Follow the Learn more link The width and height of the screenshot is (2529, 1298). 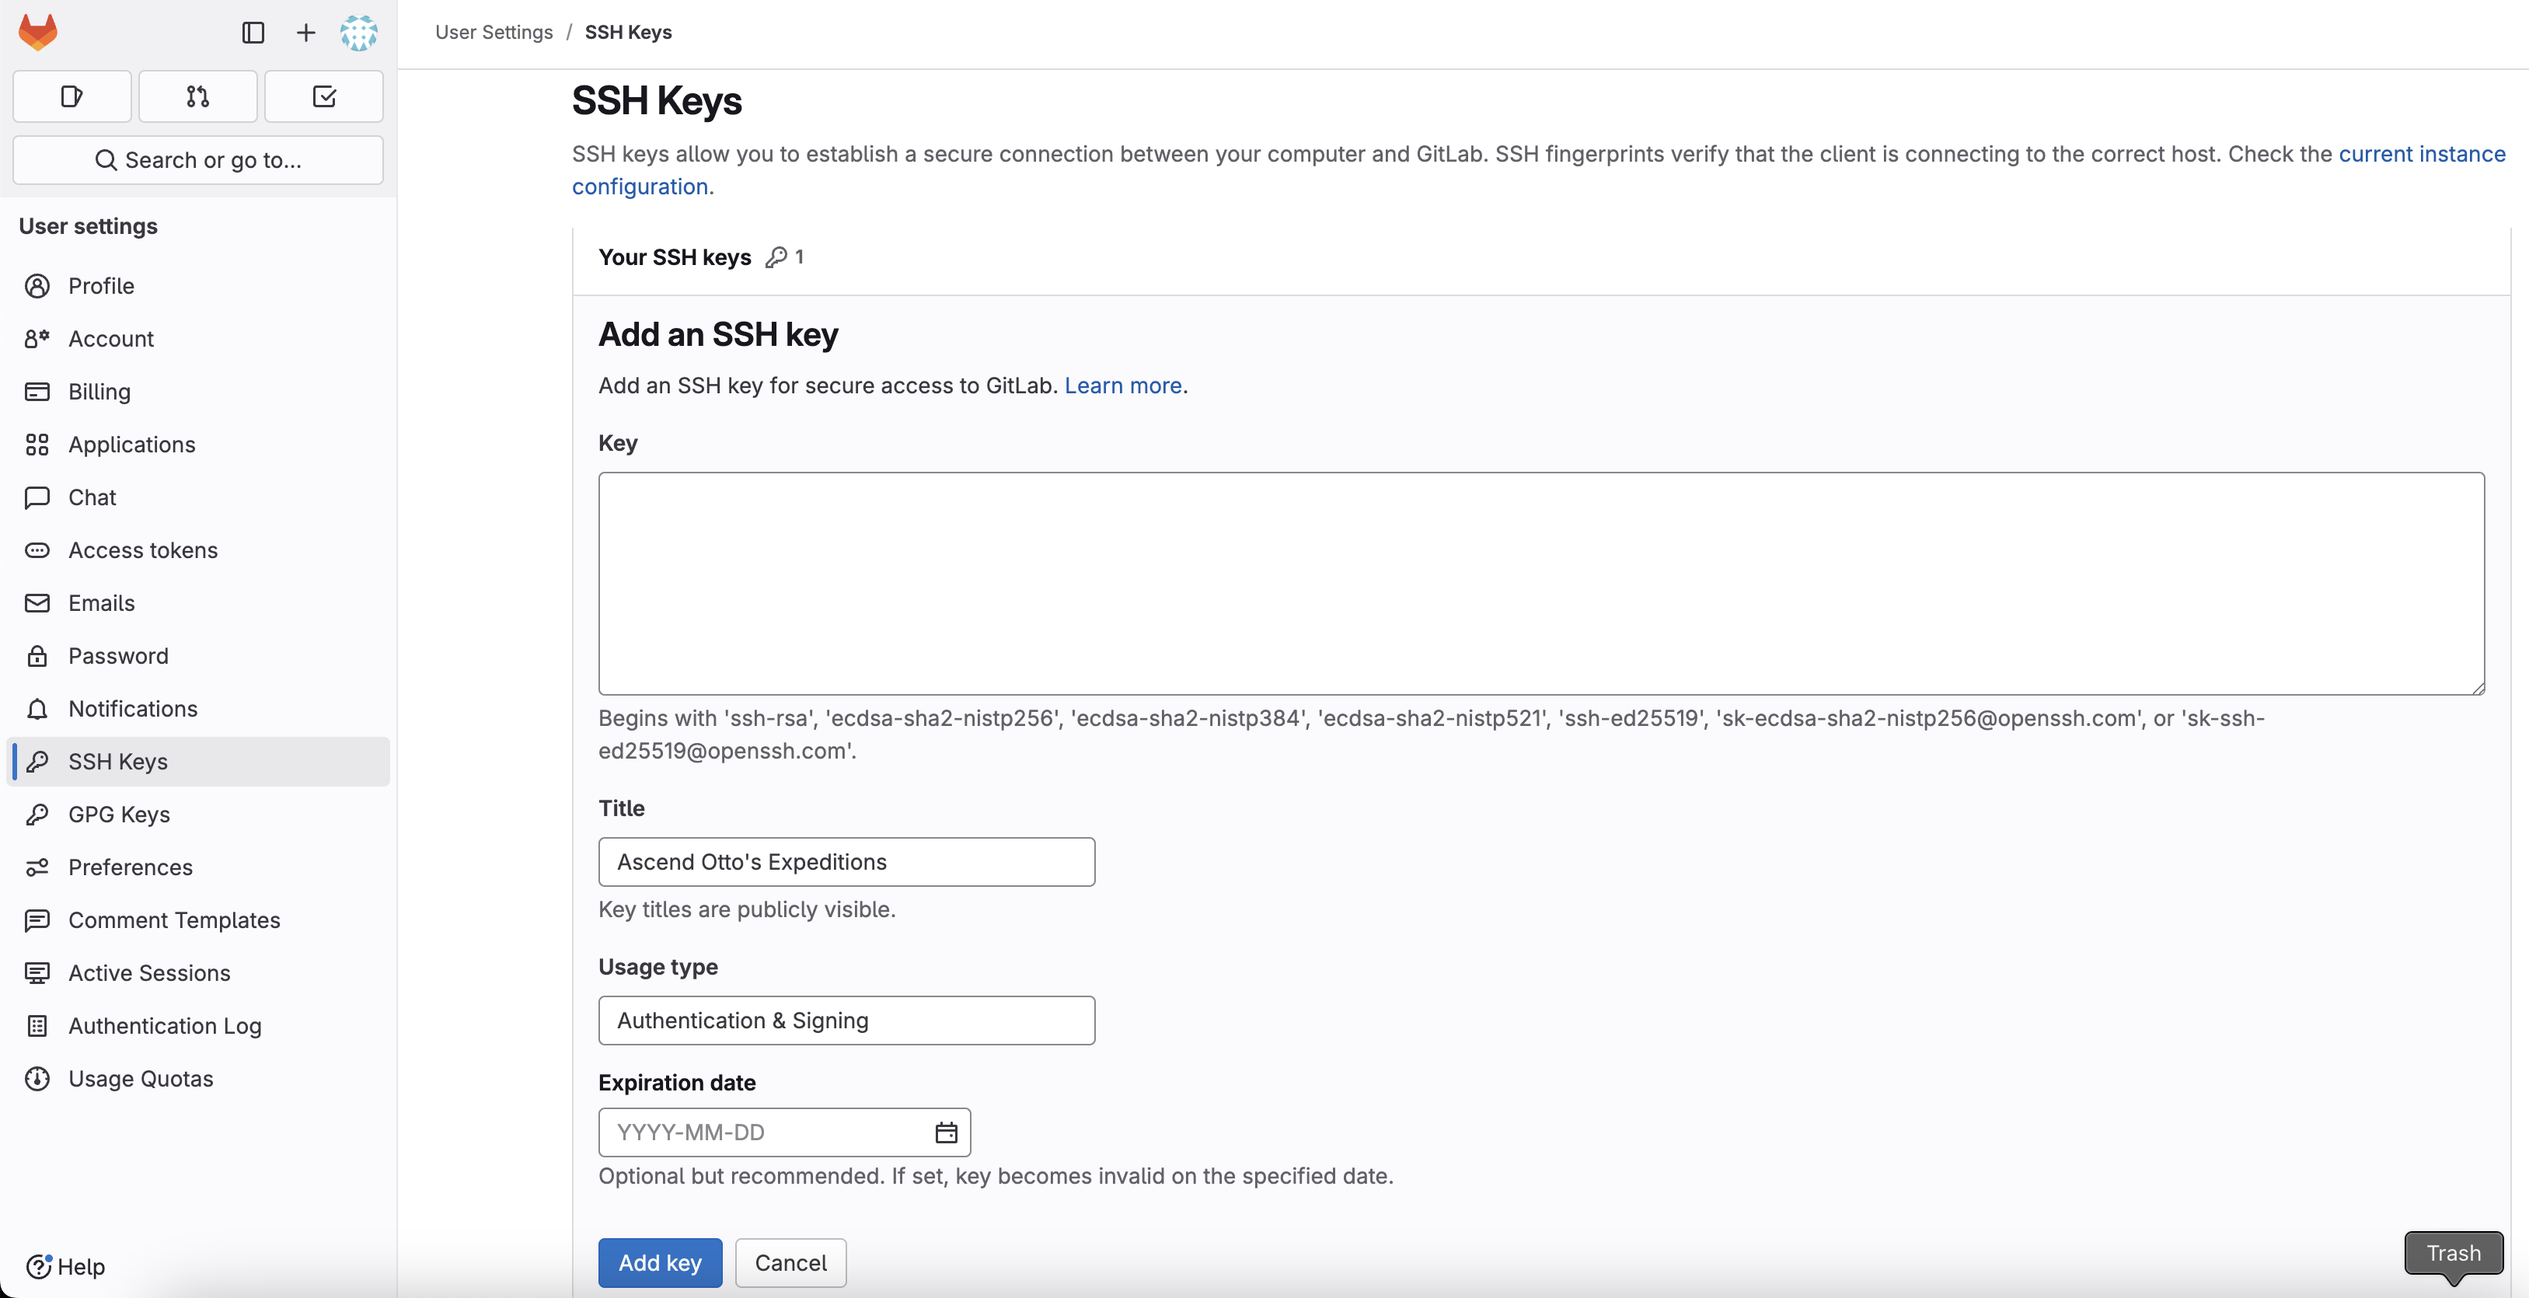pos(1122,386)
